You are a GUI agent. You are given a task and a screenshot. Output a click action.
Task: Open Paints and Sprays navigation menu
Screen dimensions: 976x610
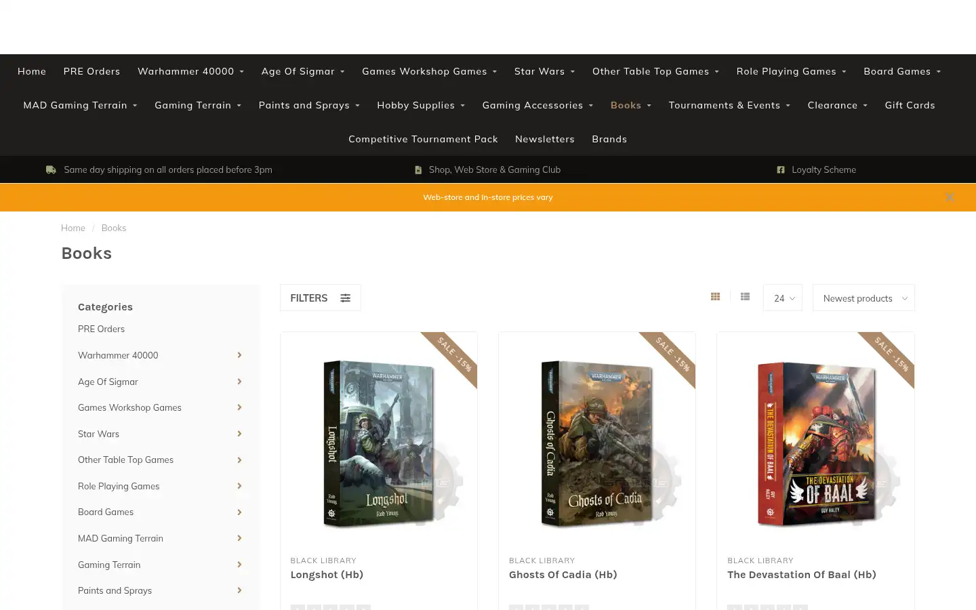[309, 105]
